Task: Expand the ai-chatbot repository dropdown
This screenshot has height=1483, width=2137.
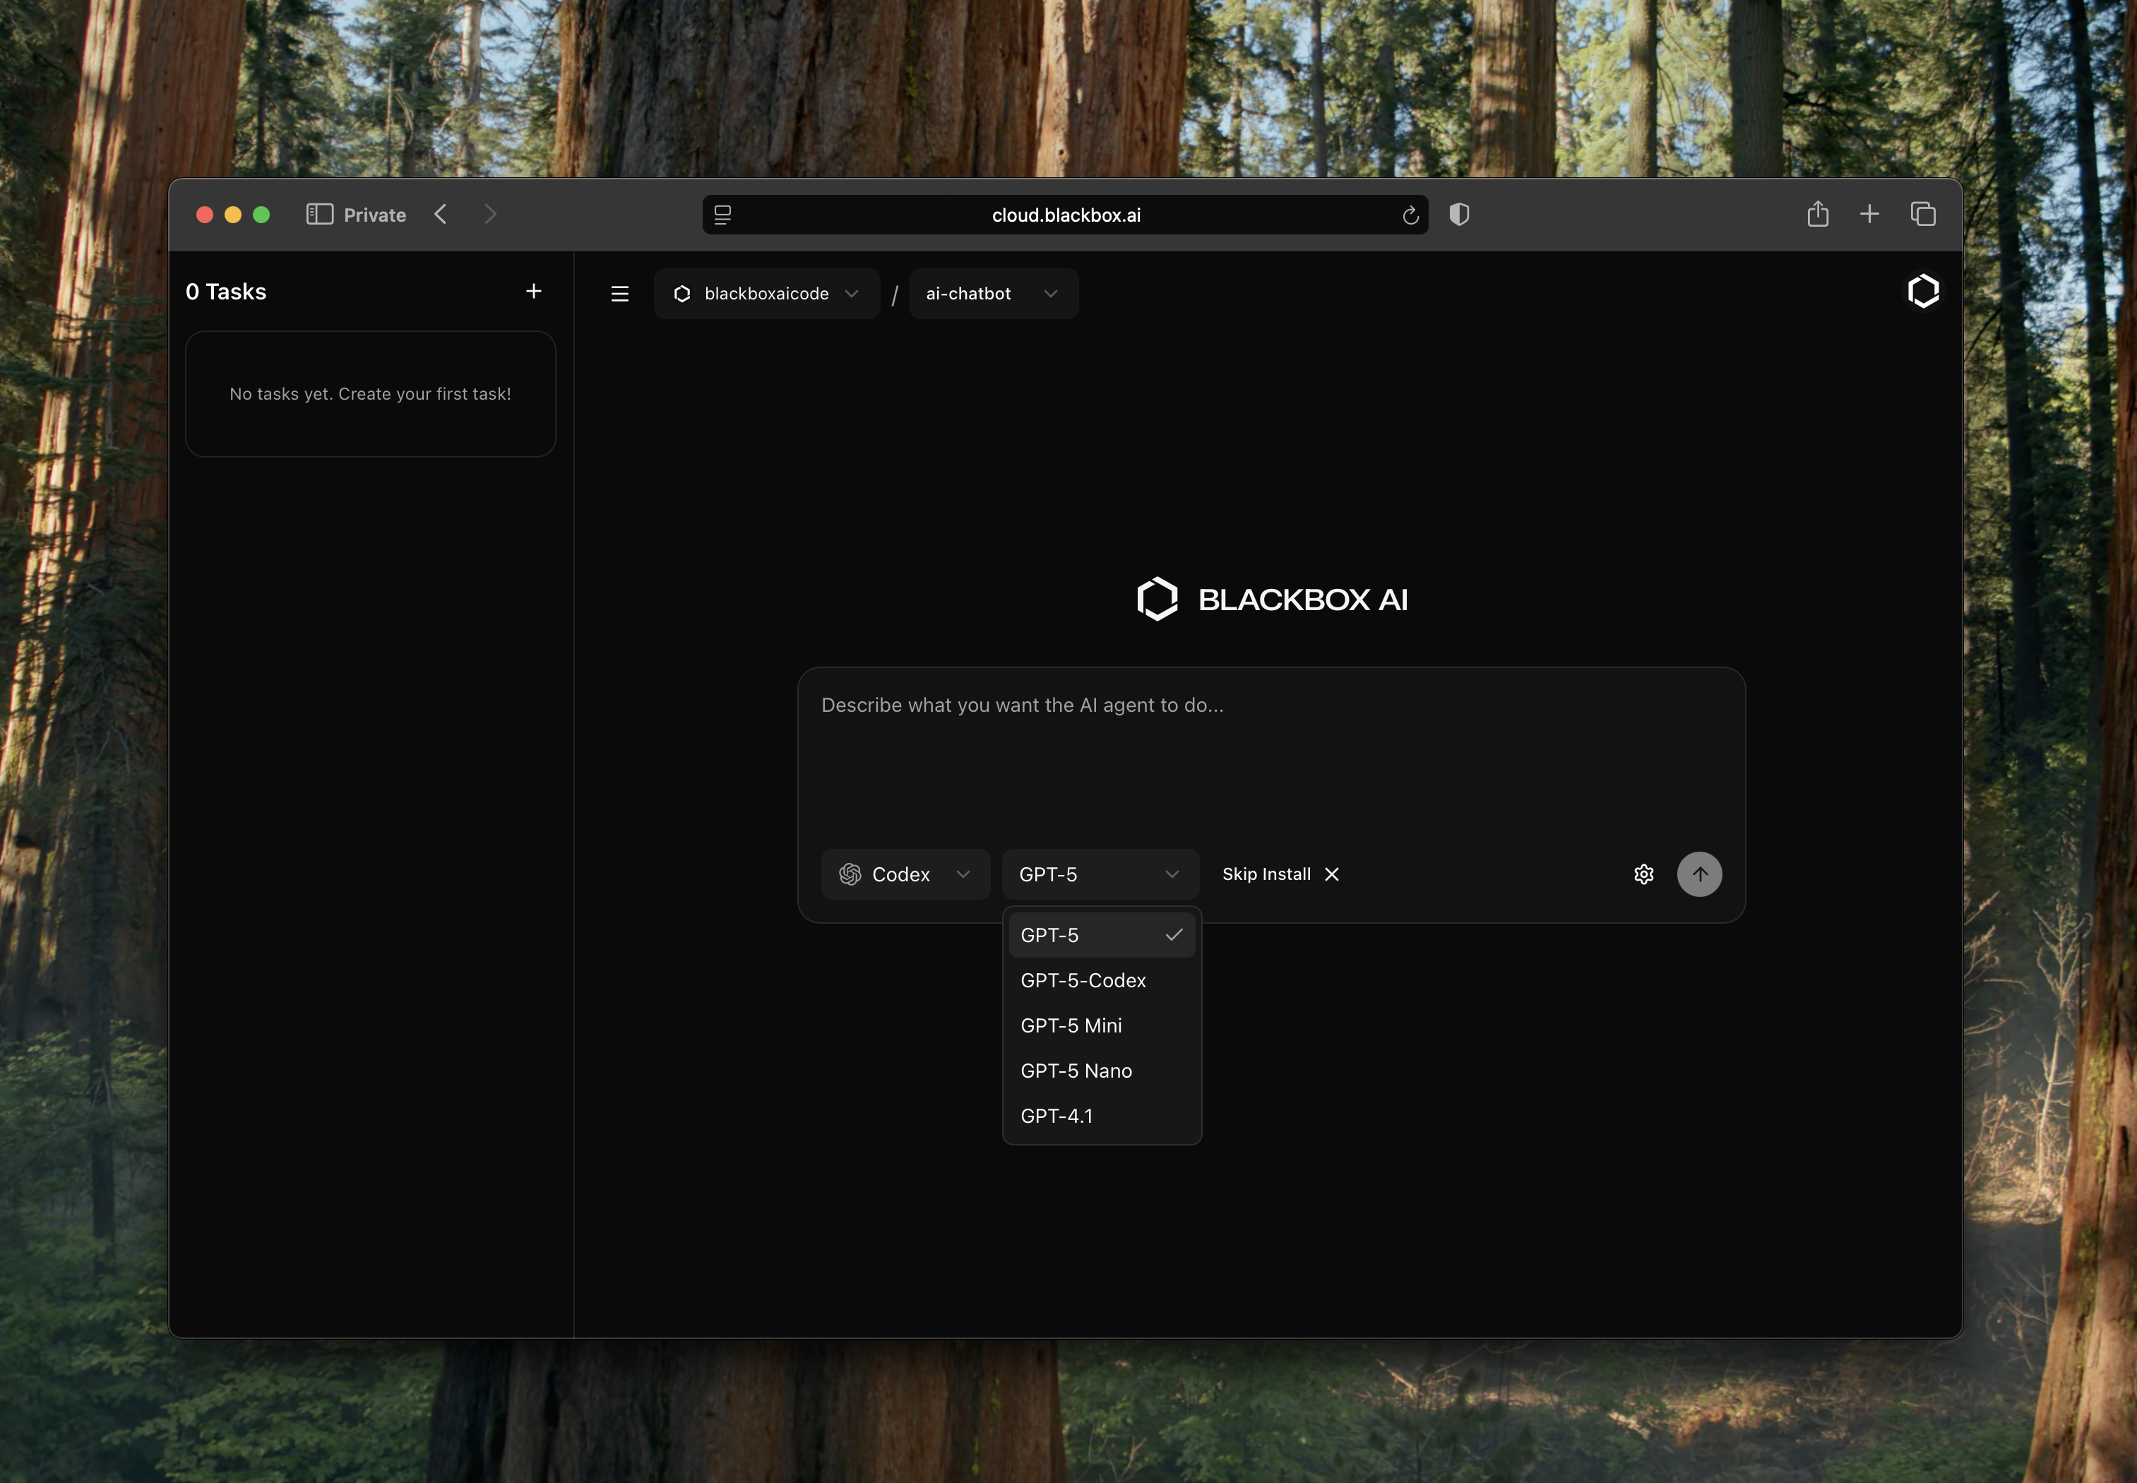Action: click(x=992, y=294)
